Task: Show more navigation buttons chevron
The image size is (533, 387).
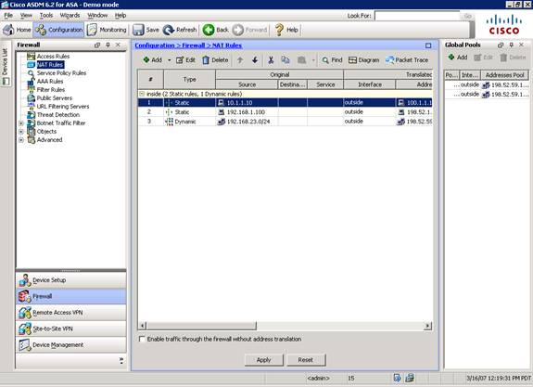Action: [121, 360]
